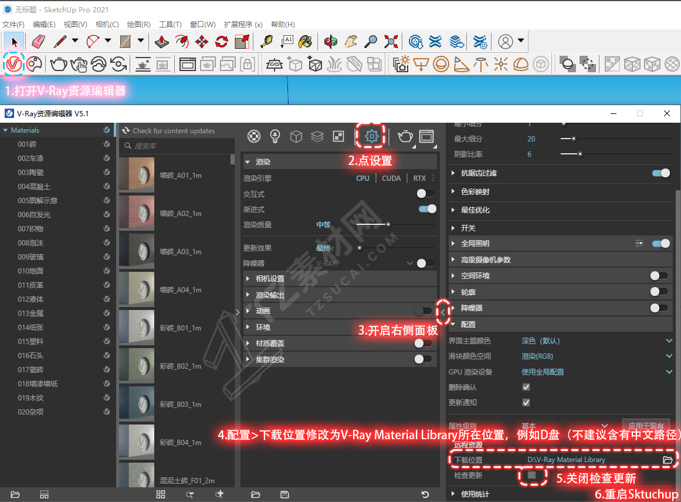The height and width of the screenshot is (502, 681).
Task: Select RTX render engine
Action: pos(419,178)
